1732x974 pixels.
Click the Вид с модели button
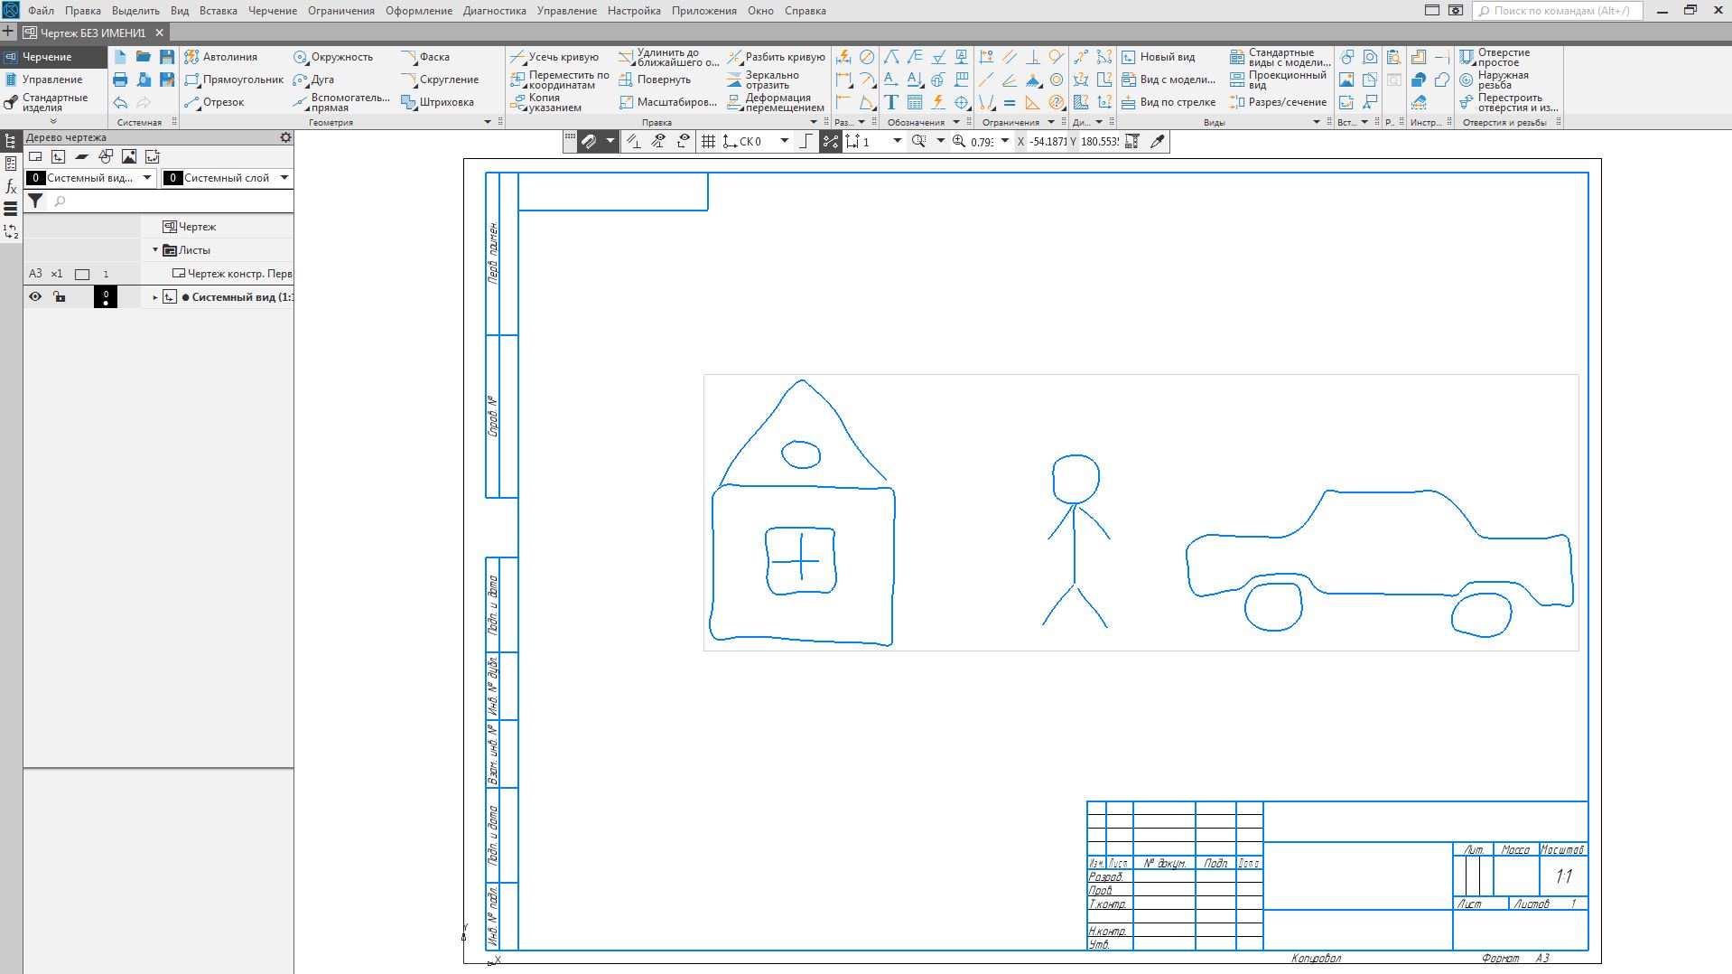click(x=1169, y=80)
